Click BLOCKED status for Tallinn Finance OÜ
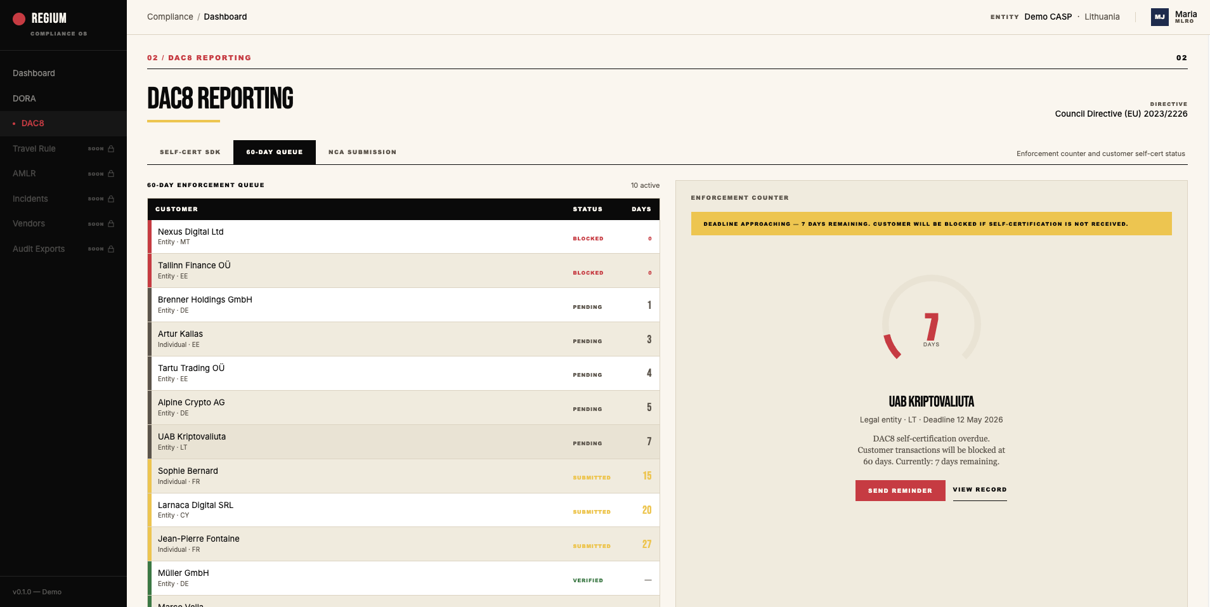The image size is (1210, 607). [588, 273]
